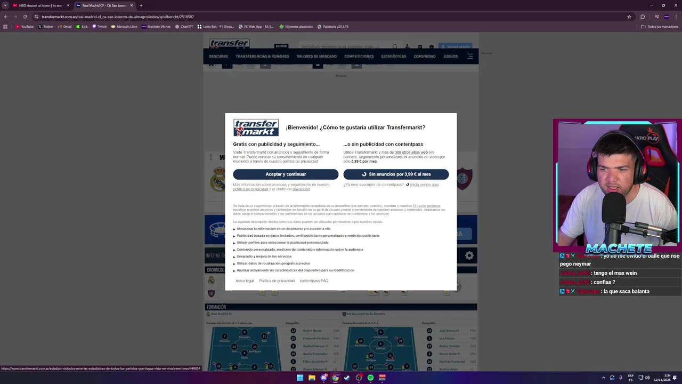
Task: Expand Analizar activamente las características del dispositivo
Action: click(294, 270)
